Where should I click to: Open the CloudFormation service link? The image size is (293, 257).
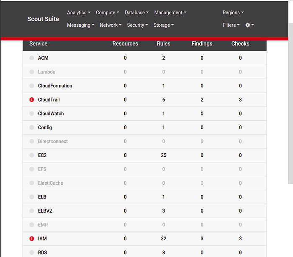(x=55, y=86)
